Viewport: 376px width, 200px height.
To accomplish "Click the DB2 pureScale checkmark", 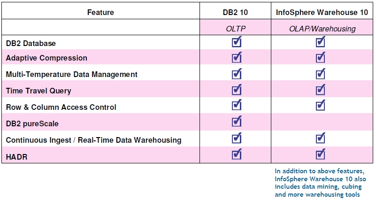I will tap(237, 122).
